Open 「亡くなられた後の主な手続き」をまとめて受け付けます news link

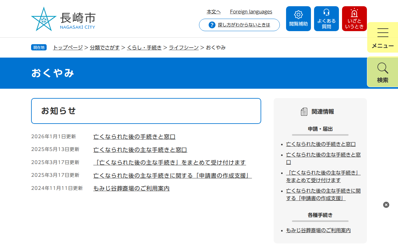pos(169,162)
